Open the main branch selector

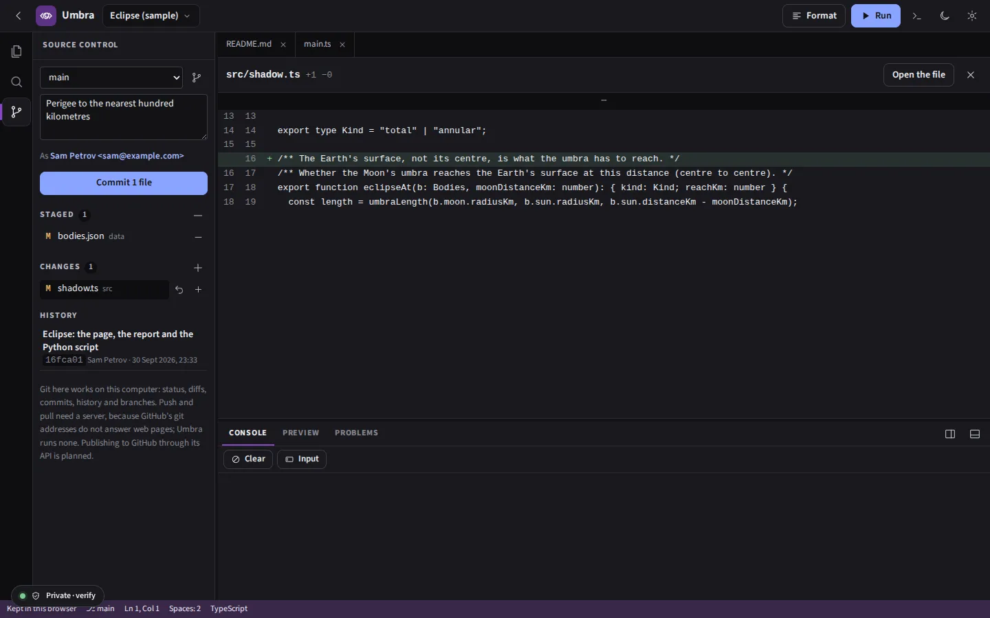tap(111, 78)
